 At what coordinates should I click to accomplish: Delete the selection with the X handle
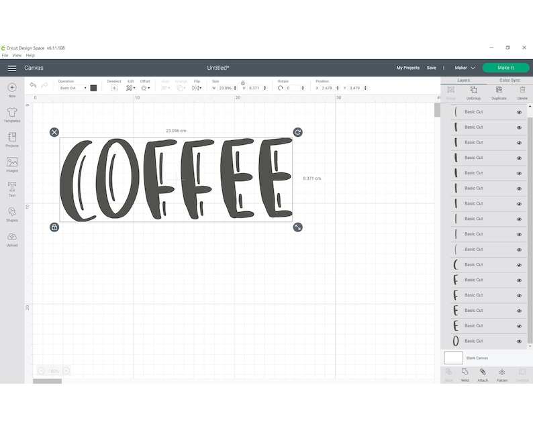(x=54, y=132)
